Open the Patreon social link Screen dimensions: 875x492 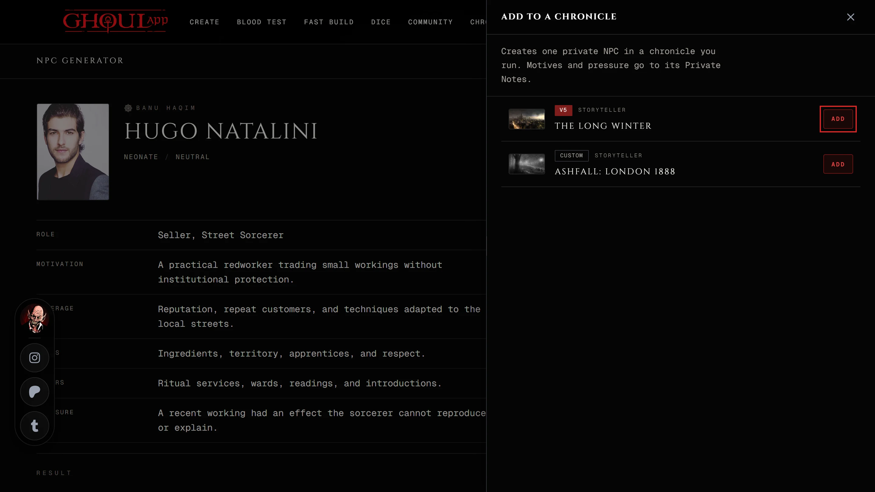pyautogui.click(x=35, y=392)
